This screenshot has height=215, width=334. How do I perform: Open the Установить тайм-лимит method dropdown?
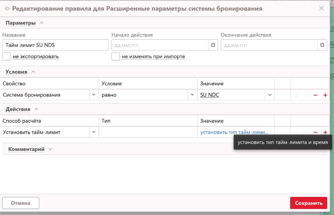click(x=94, y=132)
